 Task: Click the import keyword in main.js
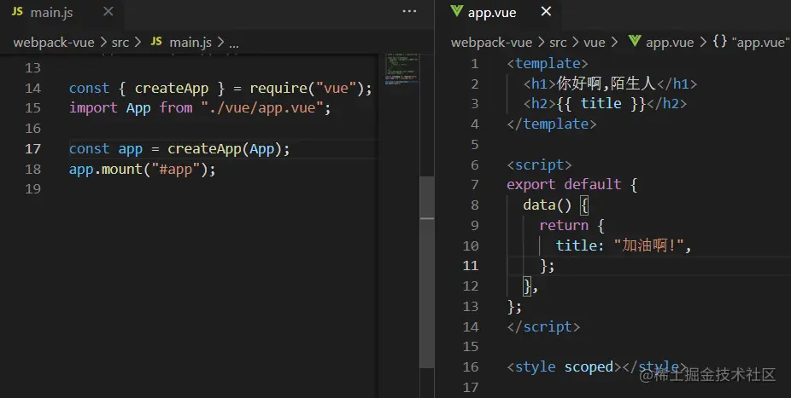pos(93,108)
